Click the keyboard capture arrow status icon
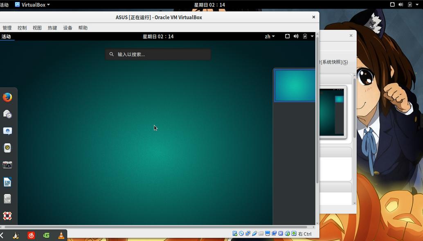 [294, 234]
